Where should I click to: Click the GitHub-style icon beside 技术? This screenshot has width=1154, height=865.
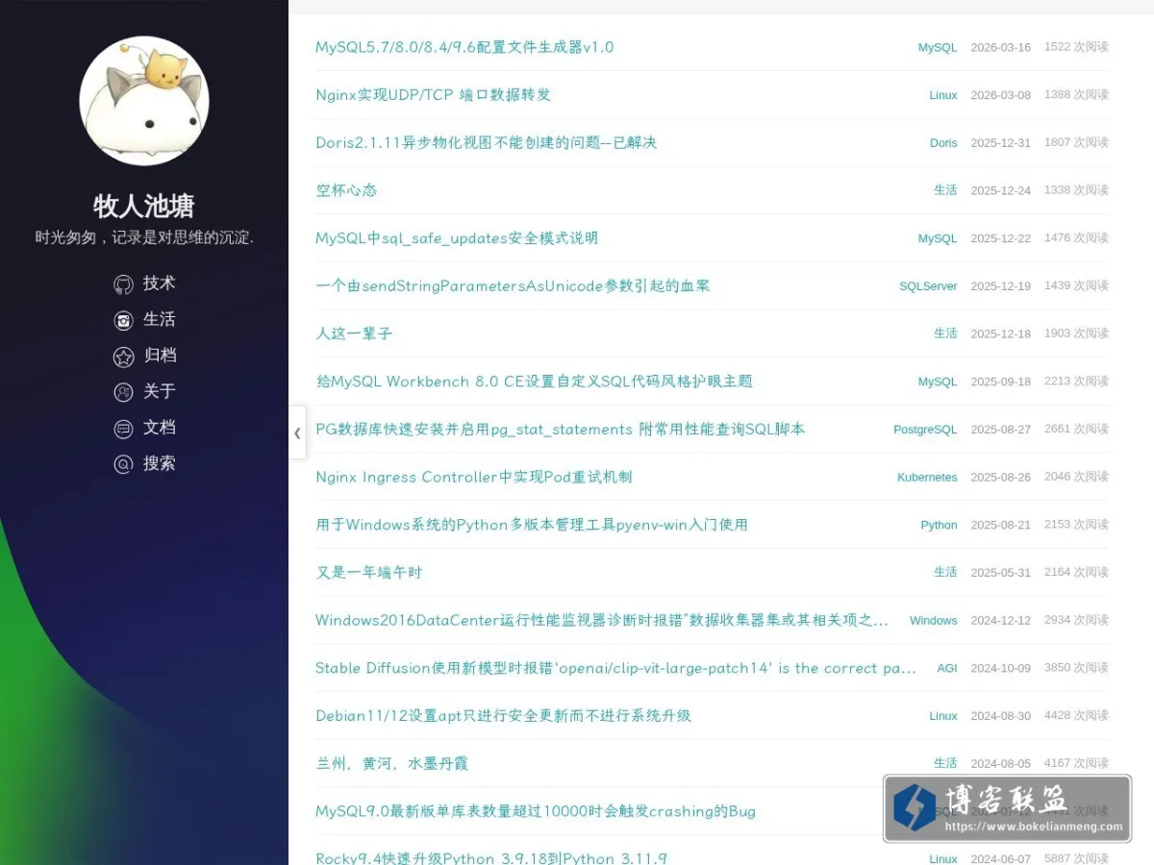click(123, 284)
